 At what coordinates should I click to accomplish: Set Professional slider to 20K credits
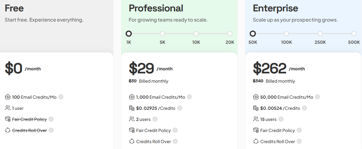tap(230, 34)
